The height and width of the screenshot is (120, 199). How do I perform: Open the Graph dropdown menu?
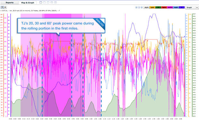coord(192,8)
